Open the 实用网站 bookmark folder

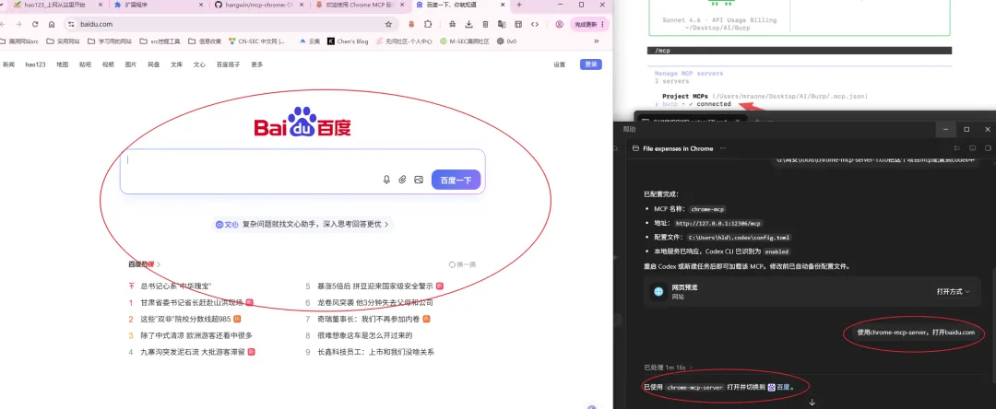[x=63, y=41]
